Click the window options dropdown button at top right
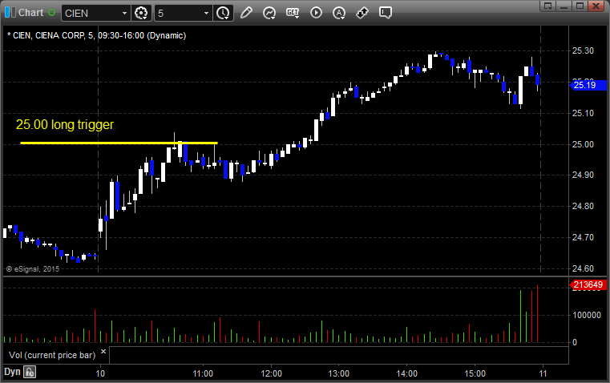The image size is (610, 383). (547, 6)
